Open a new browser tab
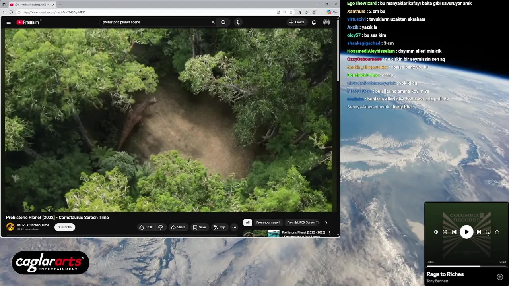509x286 pixels. click(60, 4)
